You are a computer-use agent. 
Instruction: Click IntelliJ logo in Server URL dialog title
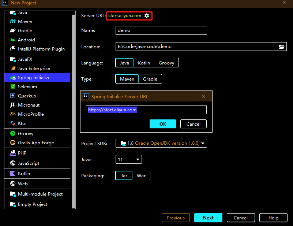(86, 96)
